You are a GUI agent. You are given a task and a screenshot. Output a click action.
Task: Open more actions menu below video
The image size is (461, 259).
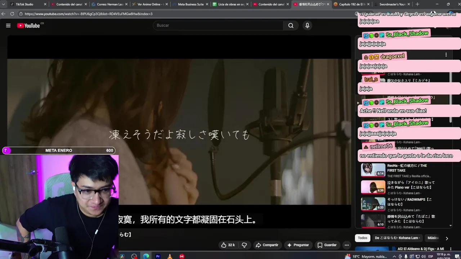pos(346,245)
